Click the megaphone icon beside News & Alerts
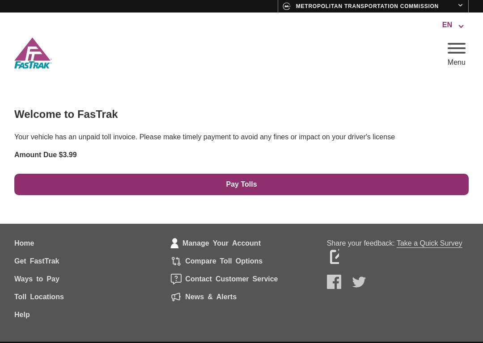This screenshot has width=483, height=343. point(176,297)
